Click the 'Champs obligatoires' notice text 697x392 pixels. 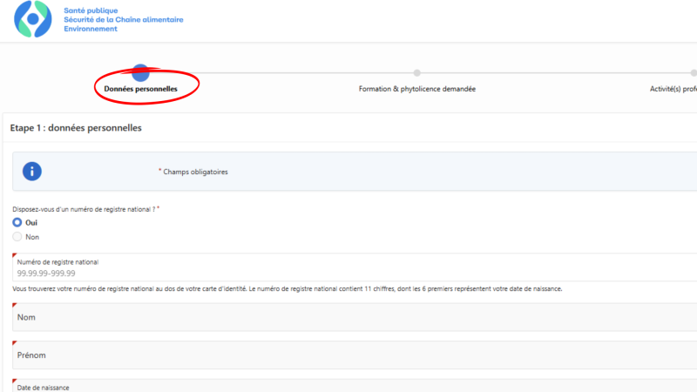click(x=195, y=172)
